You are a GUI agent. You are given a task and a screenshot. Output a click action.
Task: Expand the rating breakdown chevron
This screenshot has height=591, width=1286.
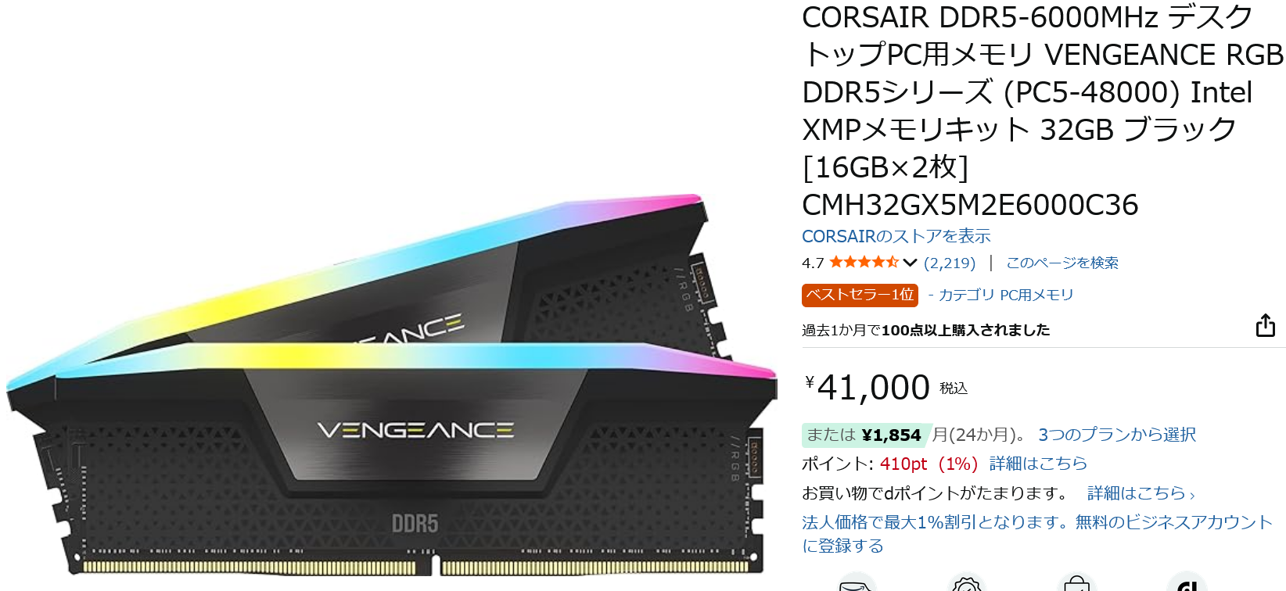(x=910, y=263)
